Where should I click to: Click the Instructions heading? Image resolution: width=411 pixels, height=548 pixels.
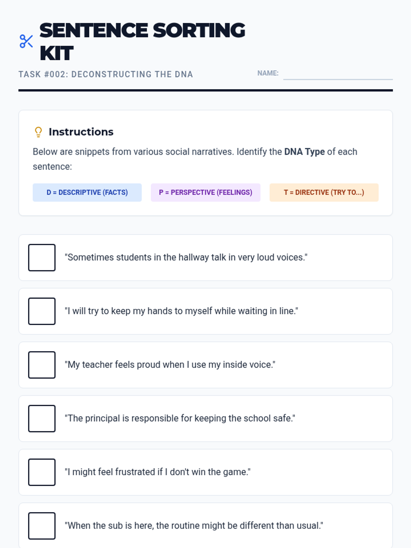click(x=81, y=132)
